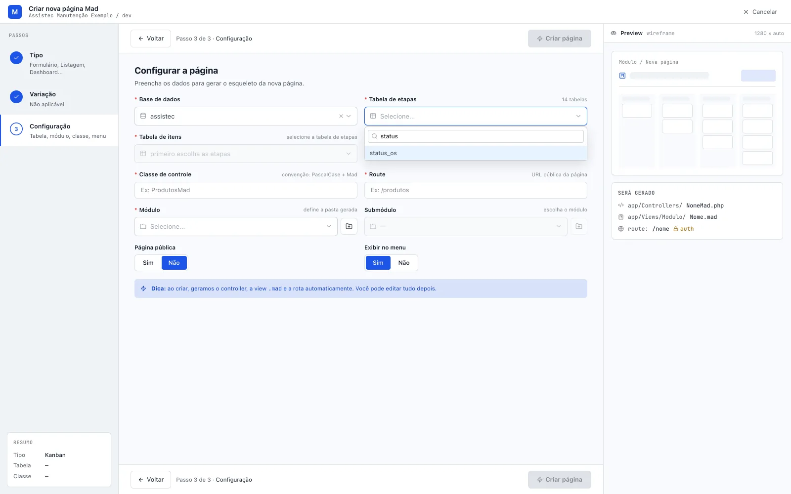Click the code icon beside app/Controllers
The height and width of the screenshot is (494, 791).
point(621,206)
